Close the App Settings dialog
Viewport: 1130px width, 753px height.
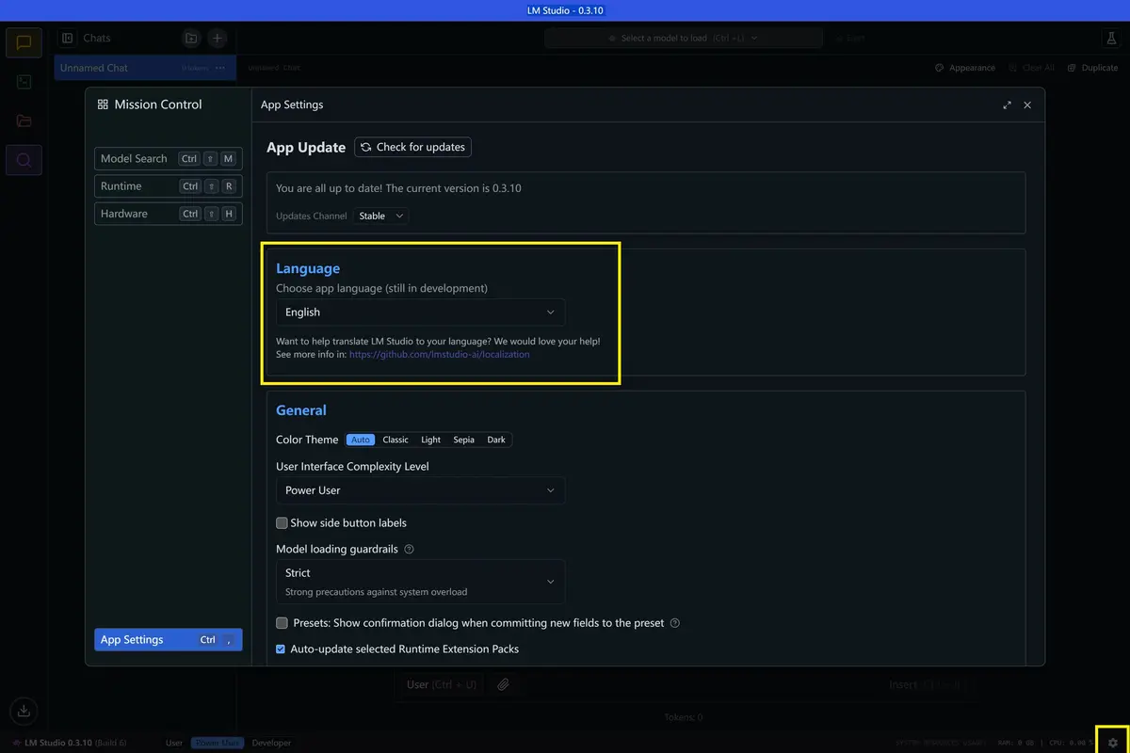tap(1027, 105)
